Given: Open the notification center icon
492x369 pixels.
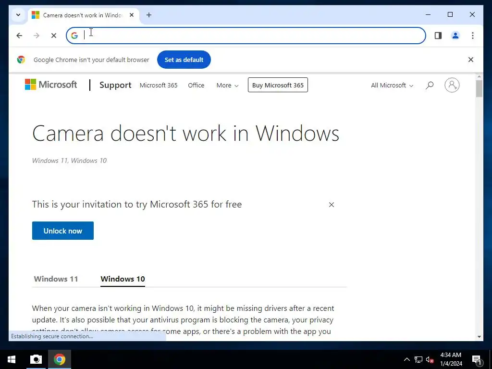Looking at the screenshot, I should (x=477, y=359).
